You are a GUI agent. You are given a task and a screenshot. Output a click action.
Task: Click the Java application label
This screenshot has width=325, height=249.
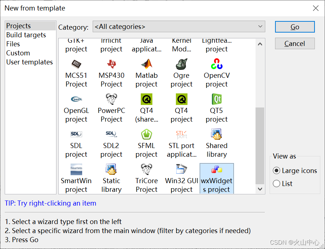click(147, 45)
